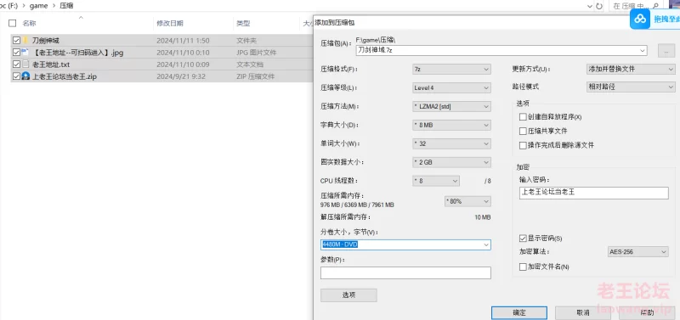Screen dimensions: 680x320
Task: Click the date 2024/11/11 1:50
Action: [x=183, y=41]
